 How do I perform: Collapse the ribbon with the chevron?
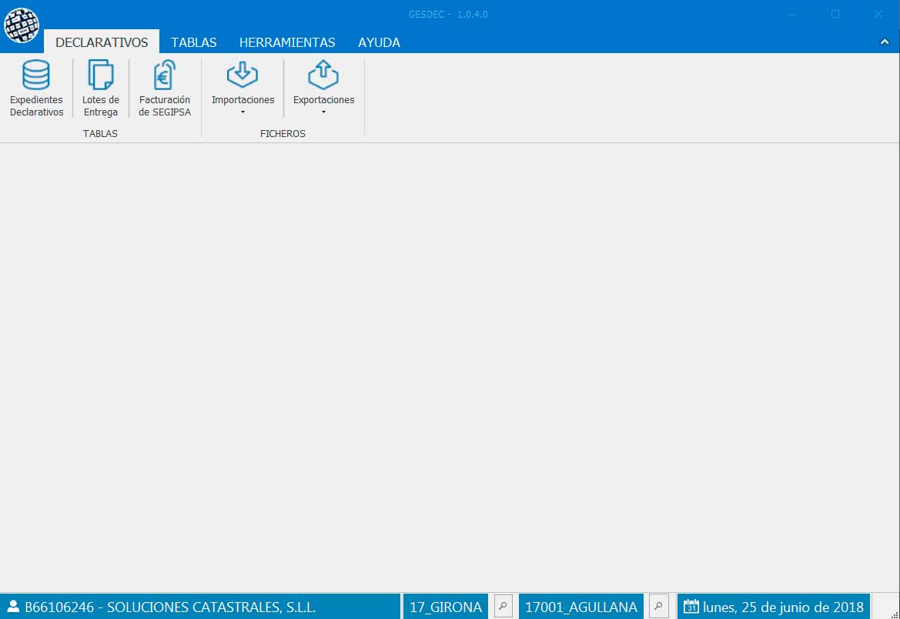tap(885, 42)
